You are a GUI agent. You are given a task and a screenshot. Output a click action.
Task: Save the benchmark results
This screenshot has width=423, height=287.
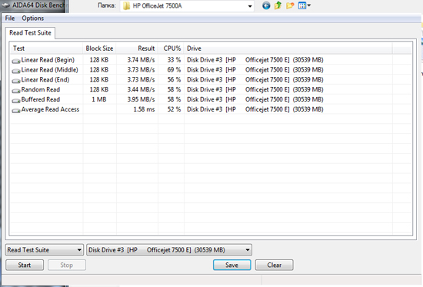(x=232, y=265)
